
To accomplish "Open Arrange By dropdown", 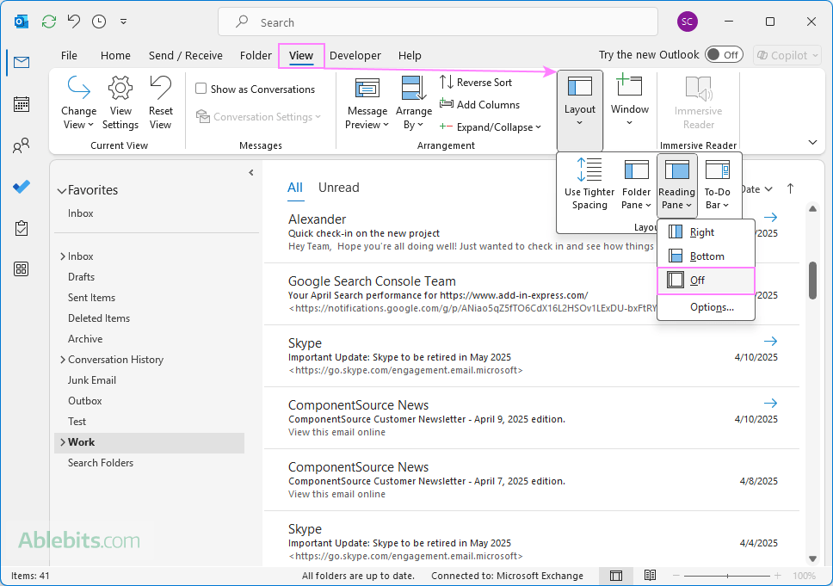I will [413, 103].
